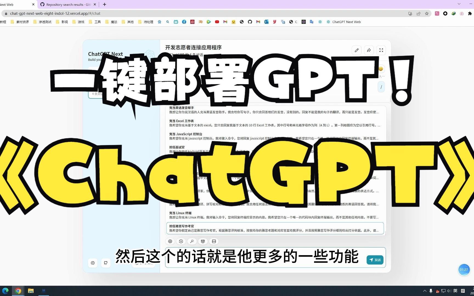The image size is (474, 296).
Task: Install app via address bar install icon
Action: pos(410,13)
